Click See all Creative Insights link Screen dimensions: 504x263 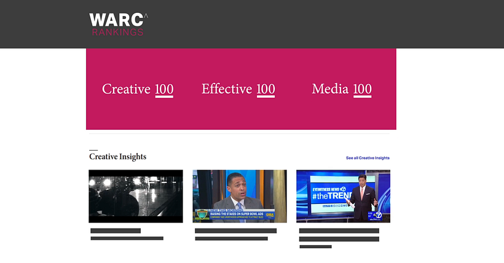(368, 158)
